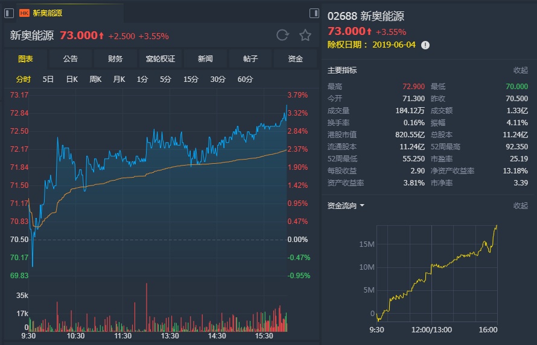The image size is (537, 345).
Task: Toggle the left sidebar panel icon
Action: pyautogui.click(x=10, y=13)
